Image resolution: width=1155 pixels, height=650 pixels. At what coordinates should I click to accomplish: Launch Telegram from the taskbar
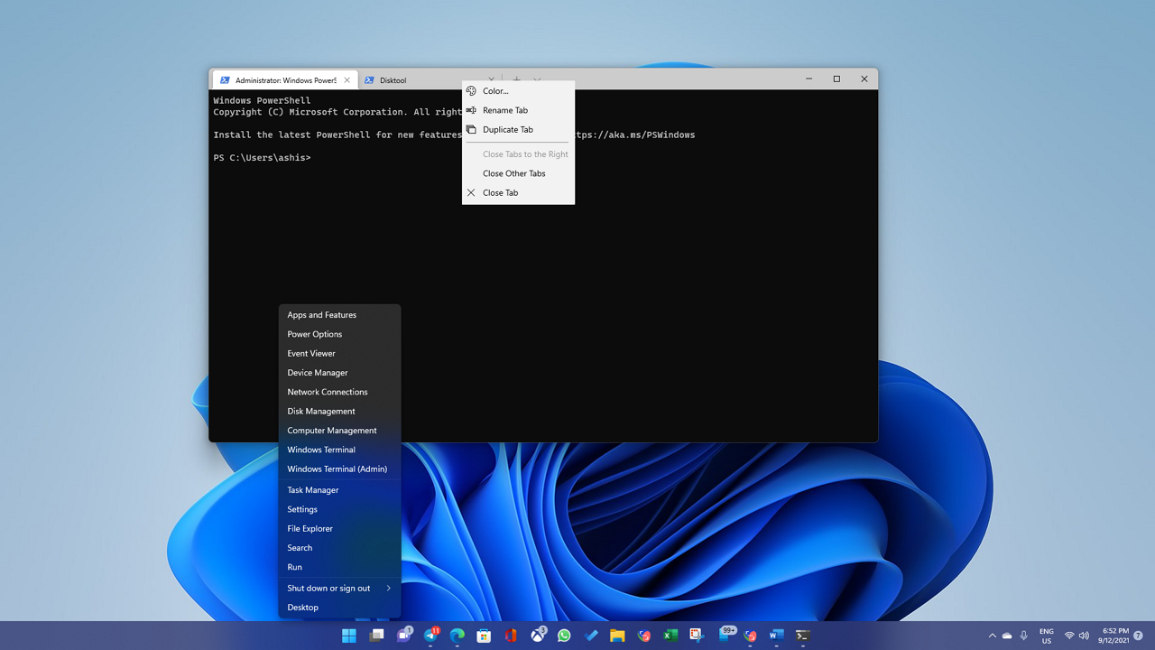coord(430,636)
